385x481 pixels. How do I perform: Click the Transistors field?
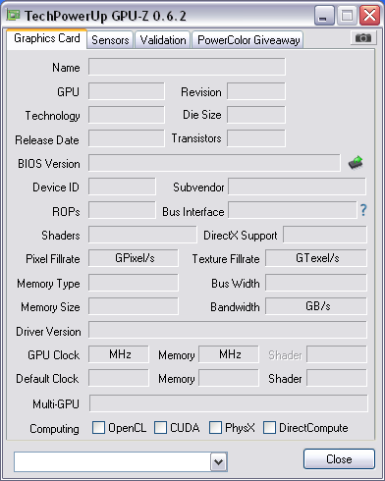(256, 138)
